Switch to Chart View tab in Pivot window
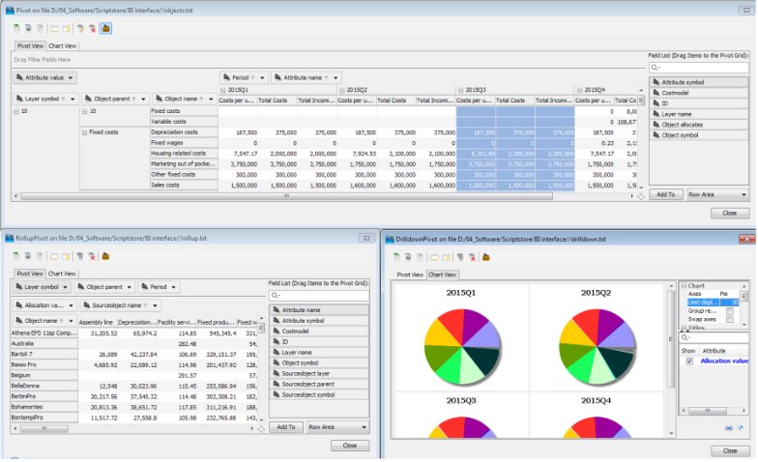The image size is (758, 462). pyautogui.click(x=62, y=46)
